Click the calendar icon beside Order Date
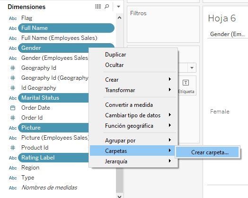 13,108
